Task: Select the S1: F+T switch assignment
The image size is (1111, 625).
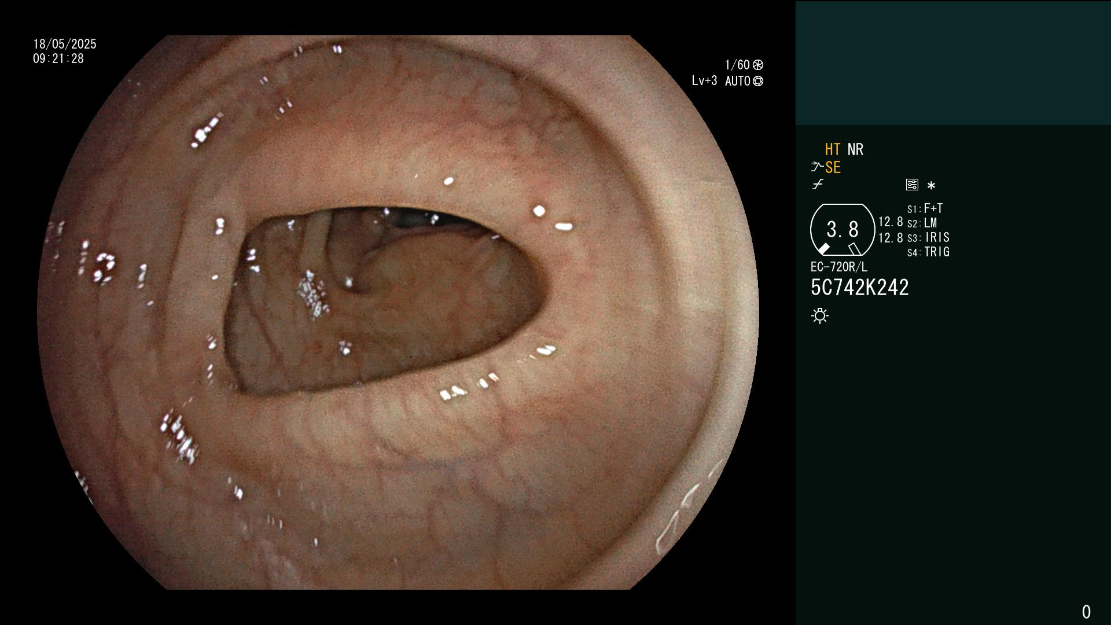Action: click(x=925, y=208)
